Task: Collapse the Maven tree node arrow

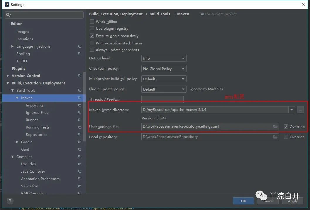Action: point(17,98)
